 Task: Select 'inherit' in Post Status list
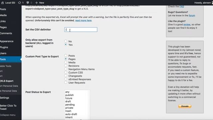tap(69, 117)
